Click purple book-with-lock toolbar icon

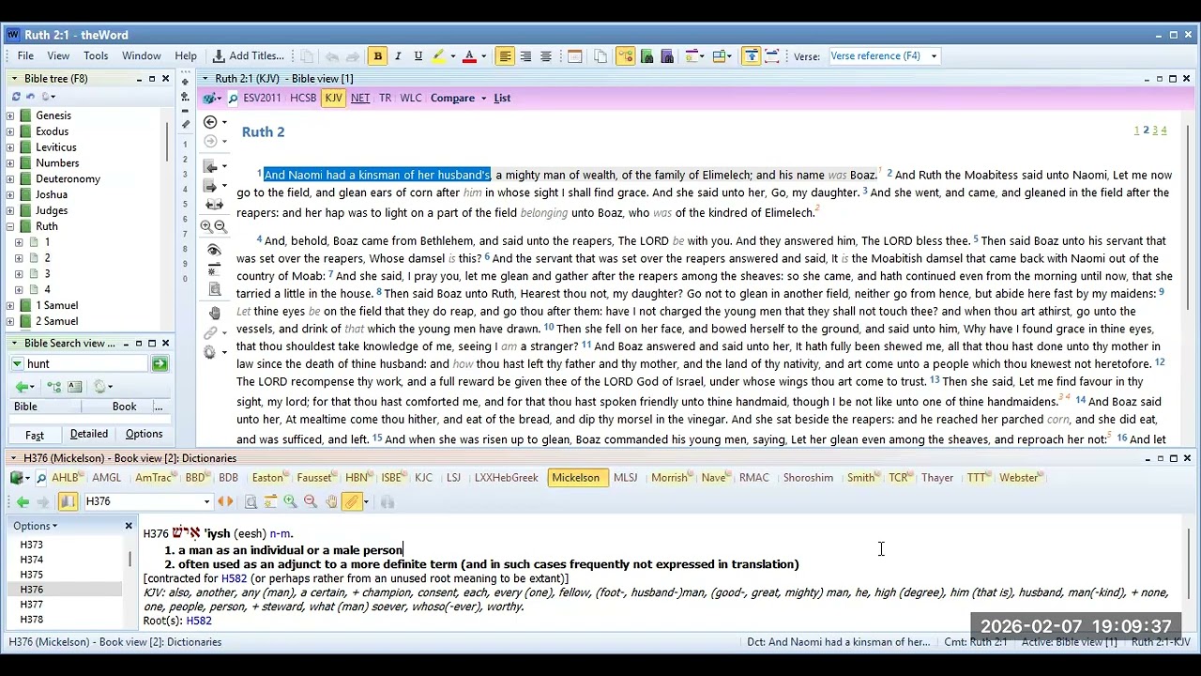coord(667,56)
